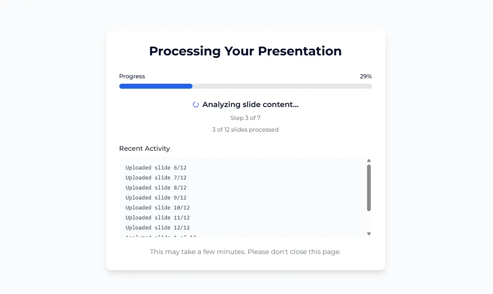Click the loading spinner icon
Screen dimensions: 493x294
[x=196, y=105]
